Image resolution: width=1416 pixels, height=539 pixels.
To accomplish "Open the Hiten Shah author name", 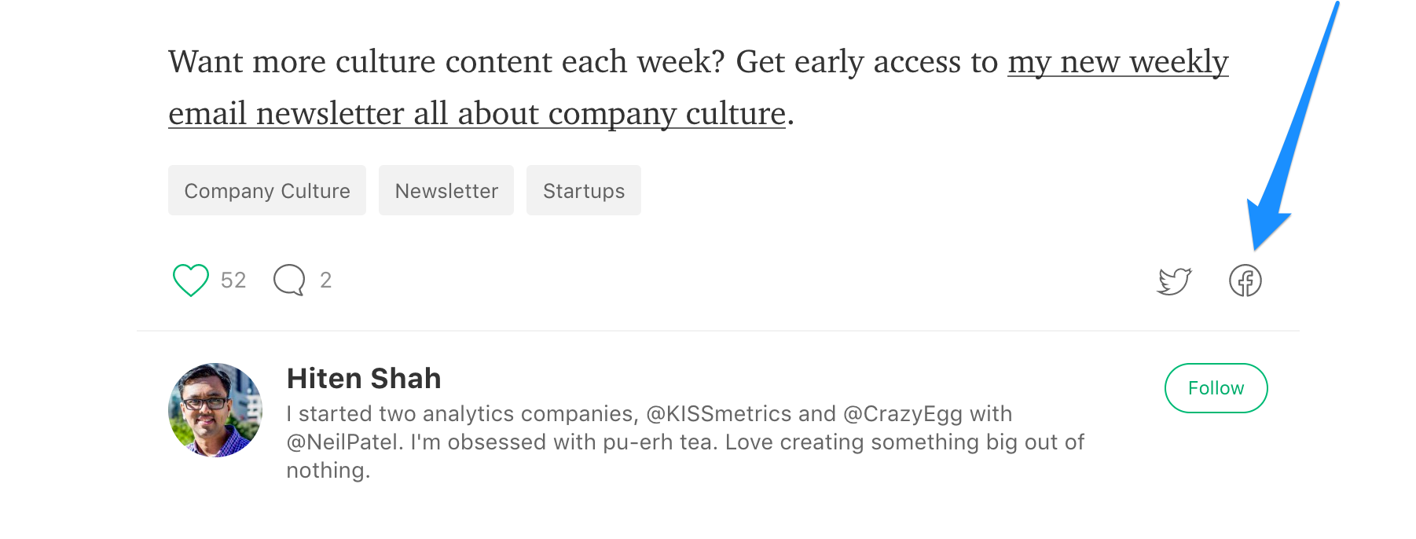I will [364, 379].
